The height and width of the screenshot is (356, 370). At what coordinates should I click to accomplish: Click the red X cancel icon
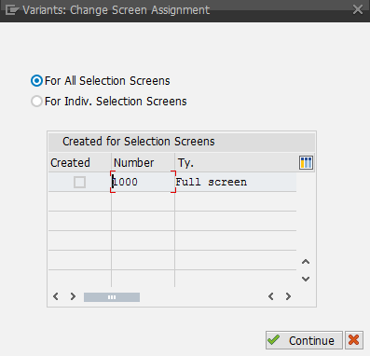354,340
